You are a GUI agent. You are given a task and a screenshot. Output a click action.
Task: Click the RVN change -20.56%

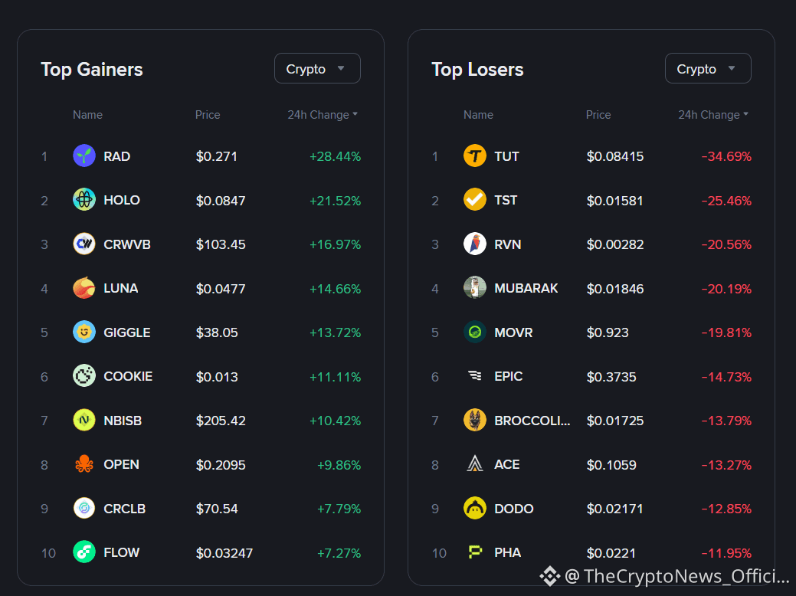pos(726,244)
